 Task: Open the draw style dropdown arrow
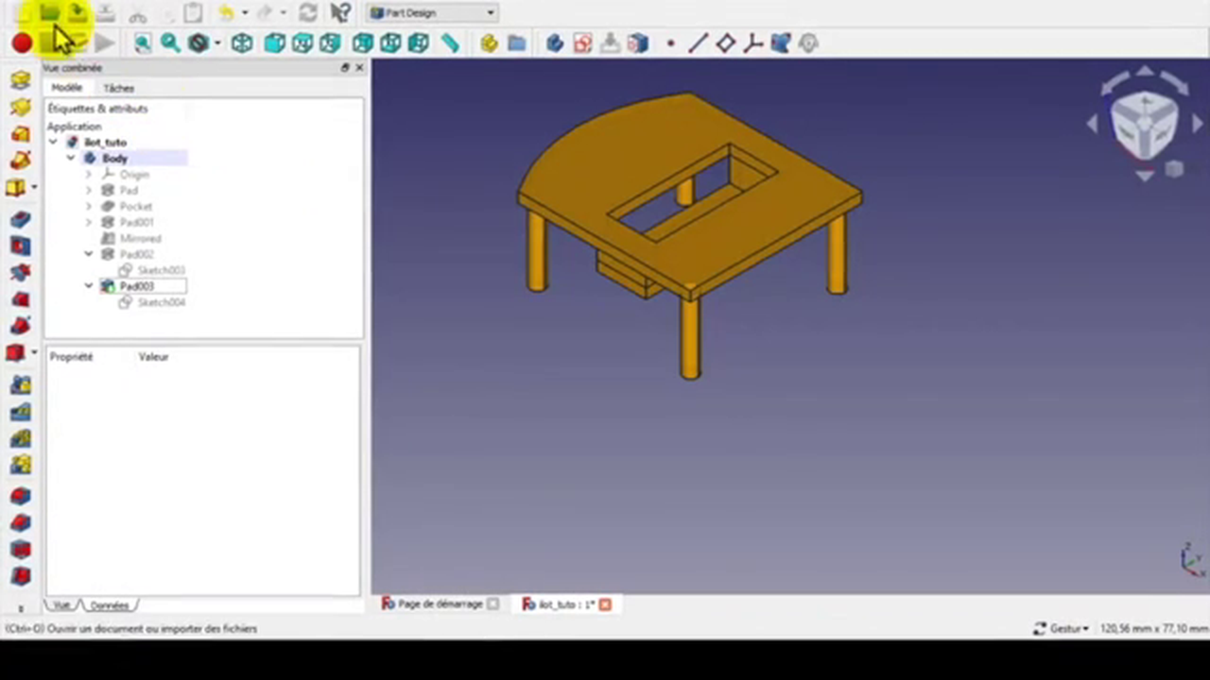216,43
